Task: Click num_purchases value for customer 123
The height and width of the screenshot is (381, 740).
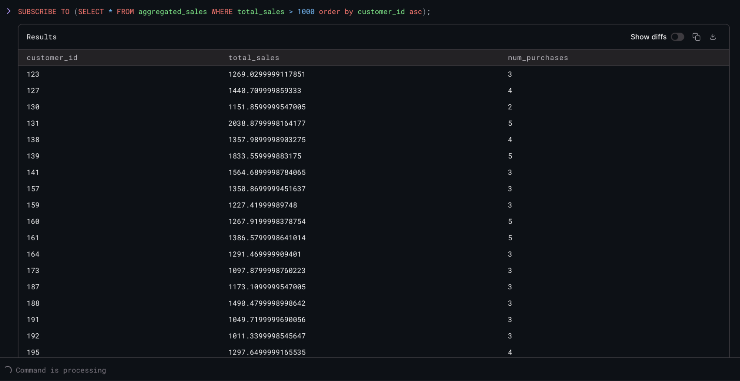Action: (510, 74)
